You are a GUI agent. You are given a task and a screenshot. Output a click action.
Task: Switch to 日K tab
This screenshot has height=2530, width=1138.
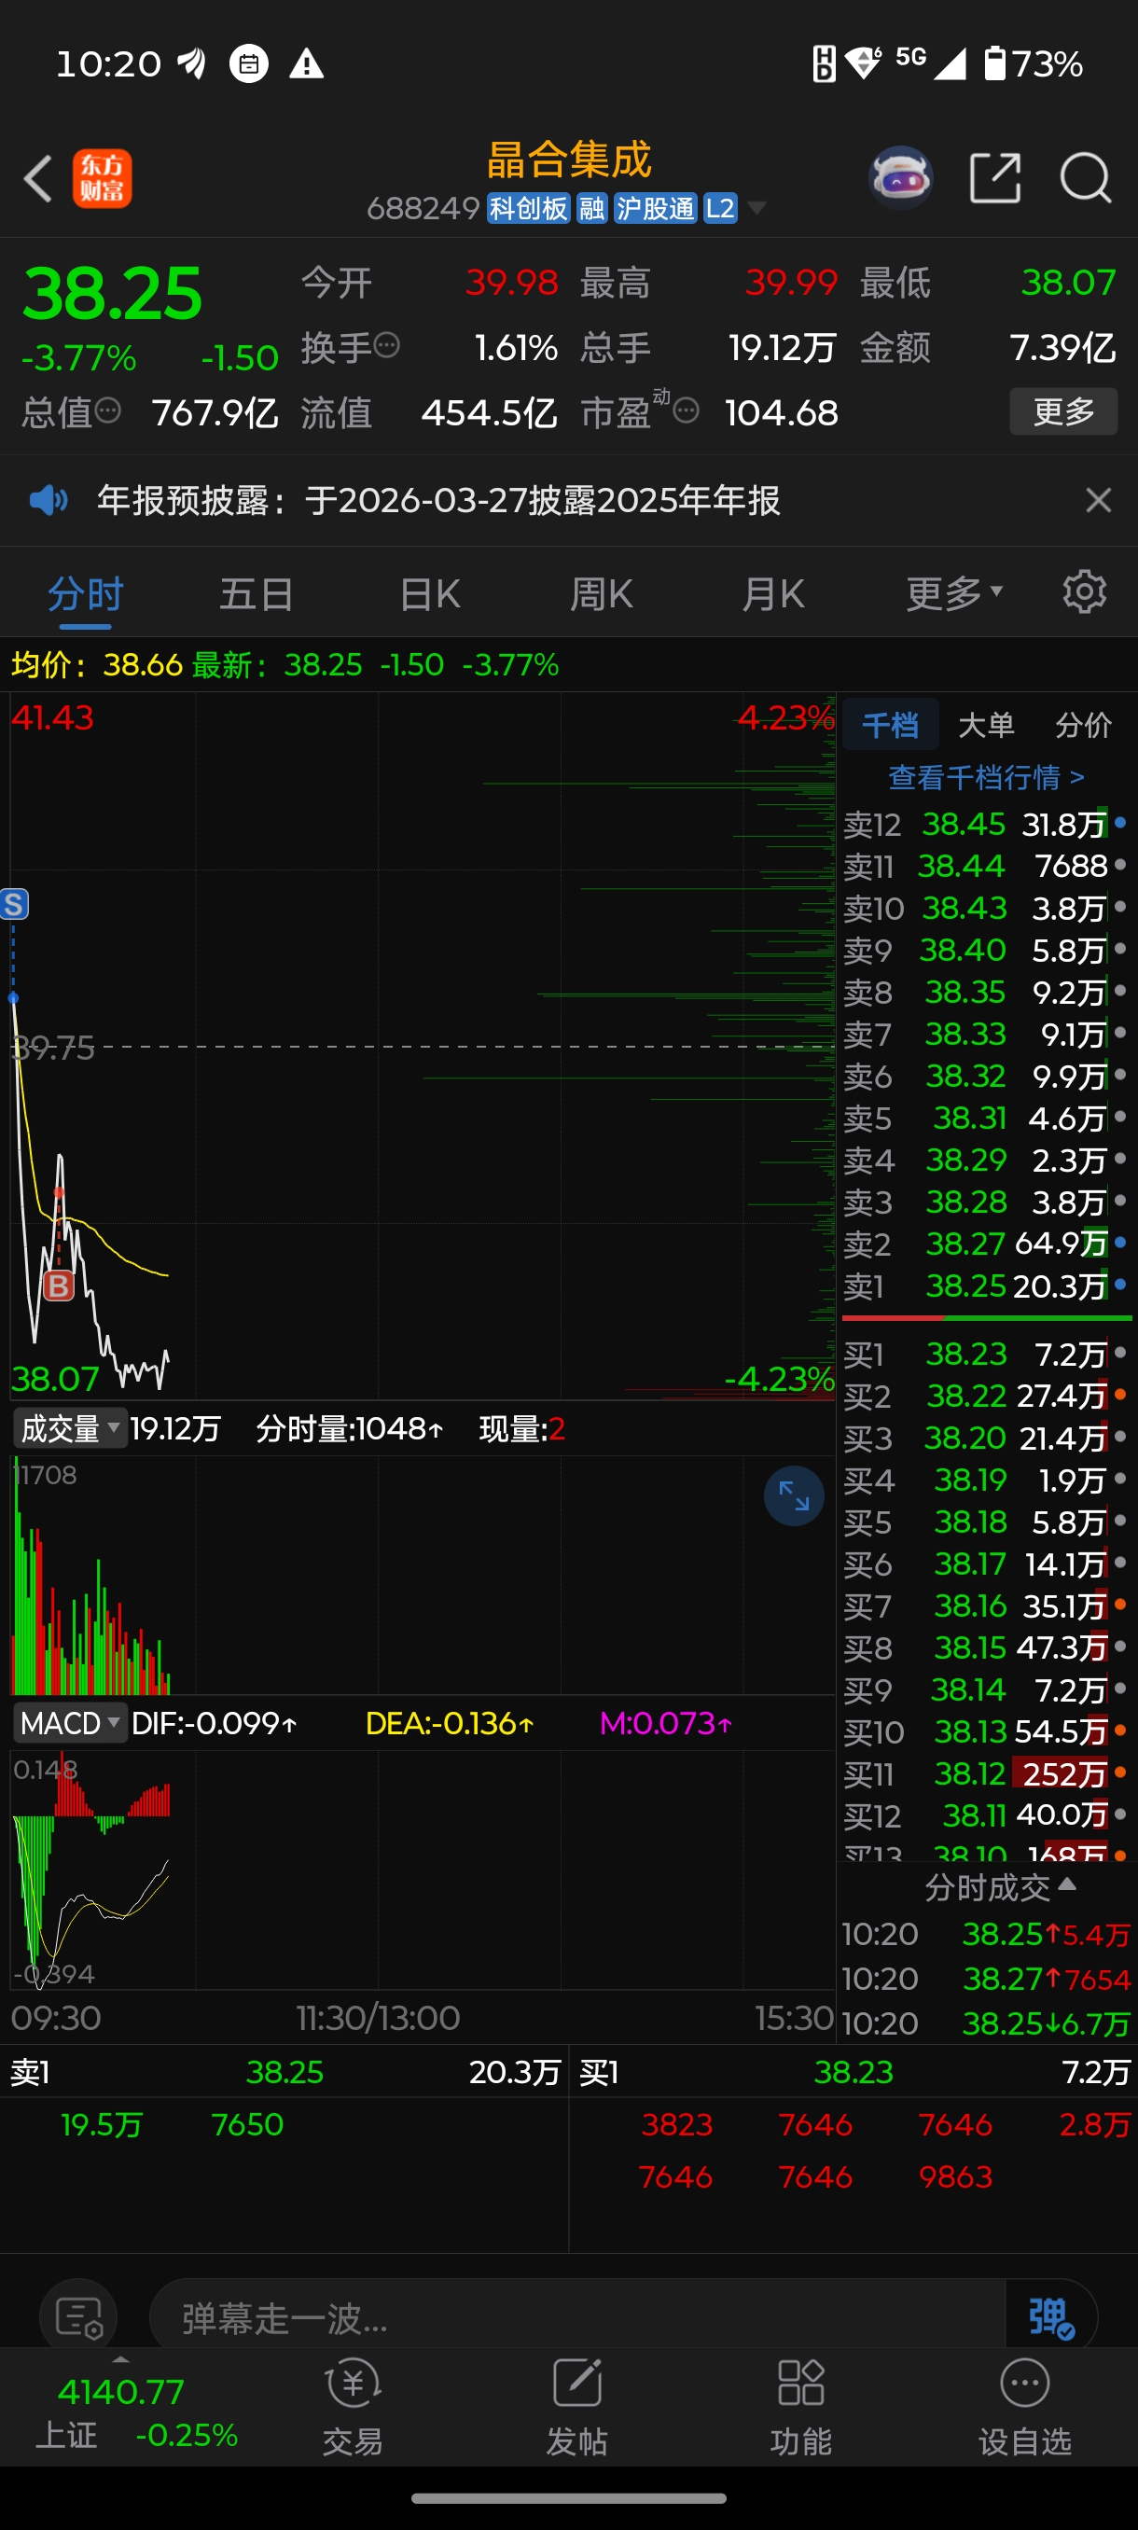(x=429, y=593)
